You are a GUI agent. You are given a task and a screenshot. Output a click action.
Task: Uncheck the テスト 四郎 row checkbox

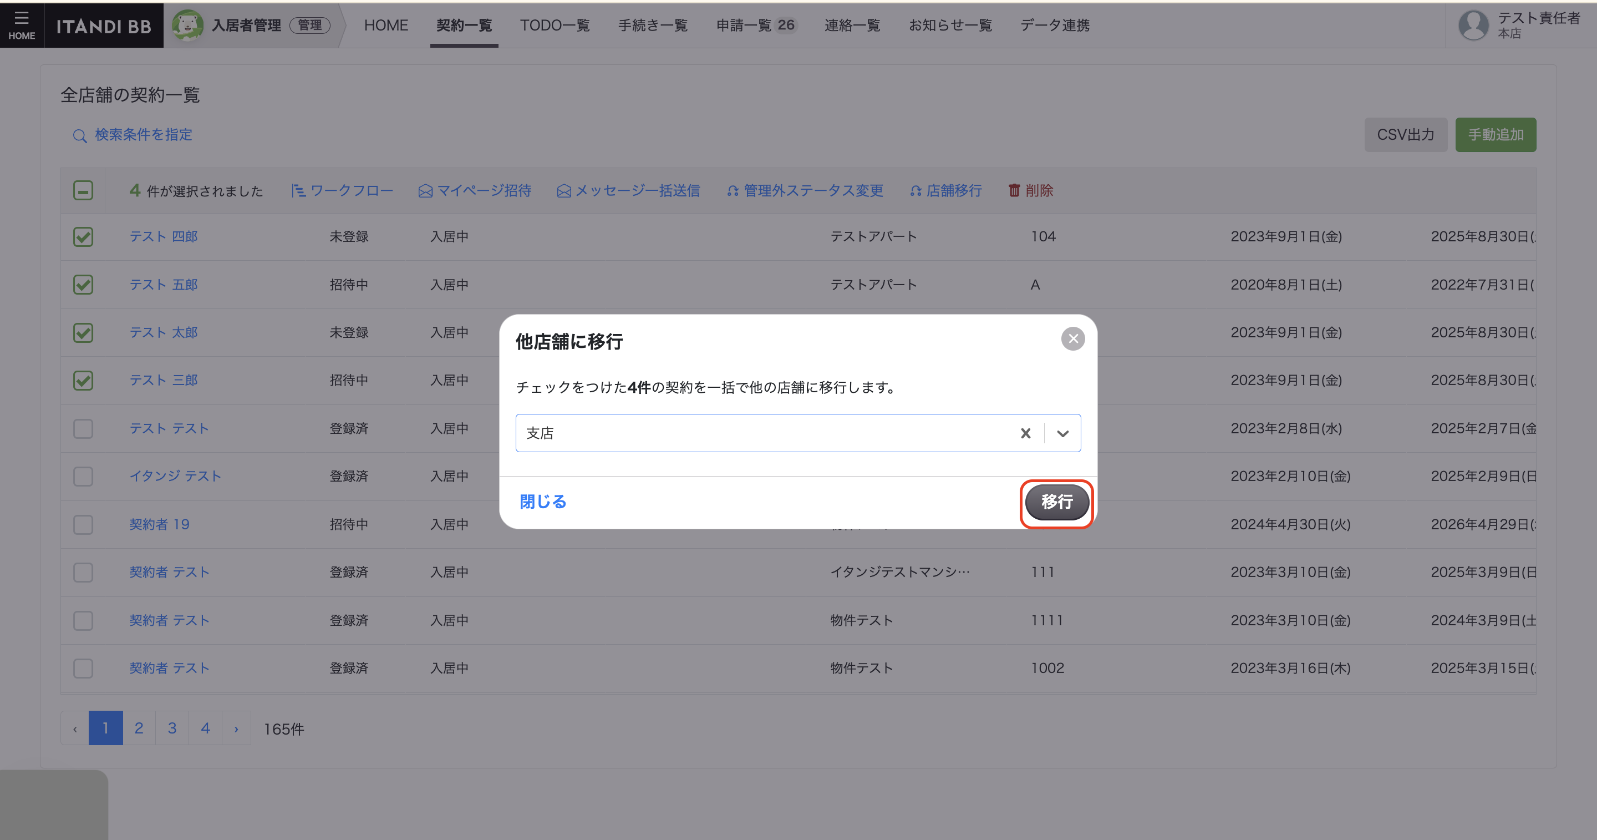83,237
